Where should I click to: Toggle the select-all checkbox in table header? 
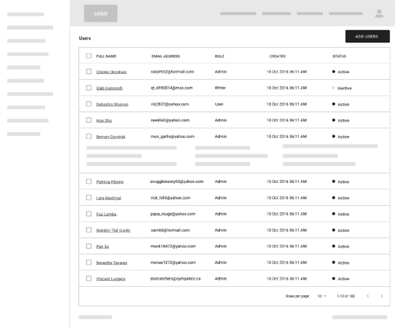(x=88, y=56)
